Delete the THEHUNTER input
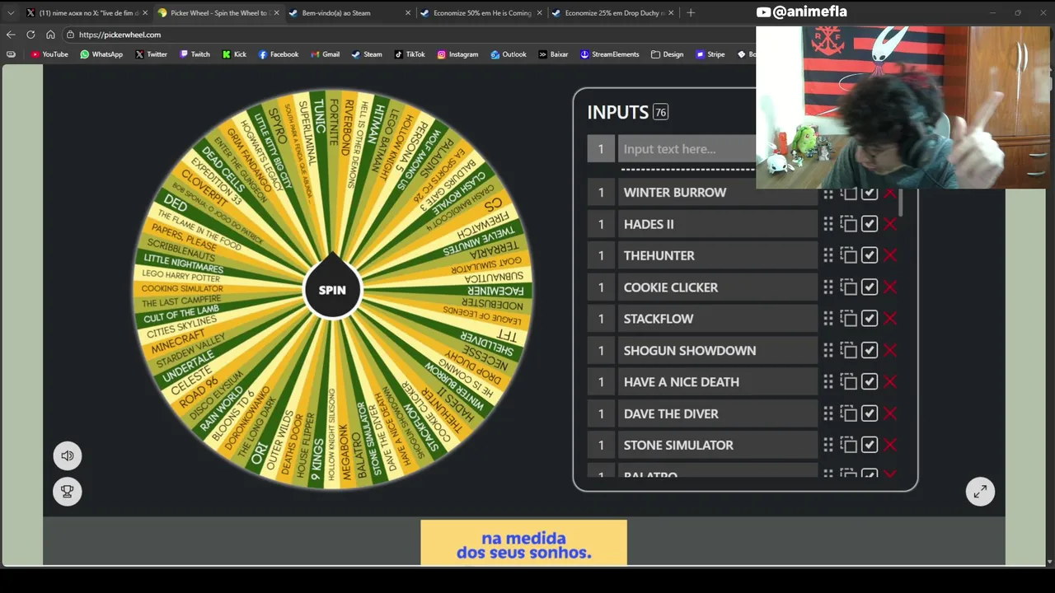The image size is (1055, 593). (890, 255)
